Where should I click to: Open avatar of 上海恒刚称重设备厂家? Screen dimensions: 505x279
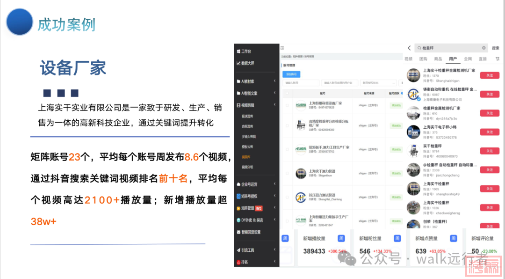click(301, 105)
